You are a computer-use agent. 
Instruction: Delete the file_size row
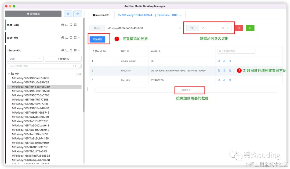(230, 80)
